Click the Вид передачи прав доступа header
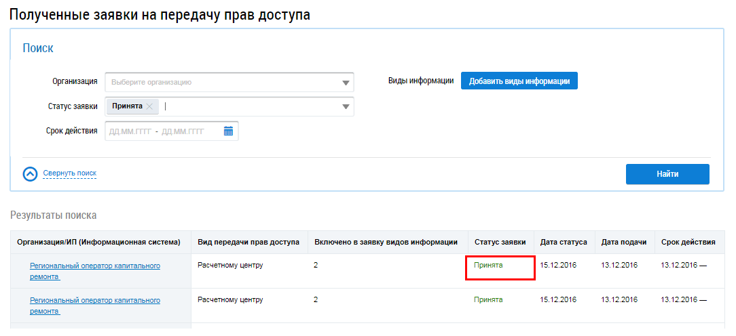This screenshot has width=736, height=336. click(x=248, y=242)
